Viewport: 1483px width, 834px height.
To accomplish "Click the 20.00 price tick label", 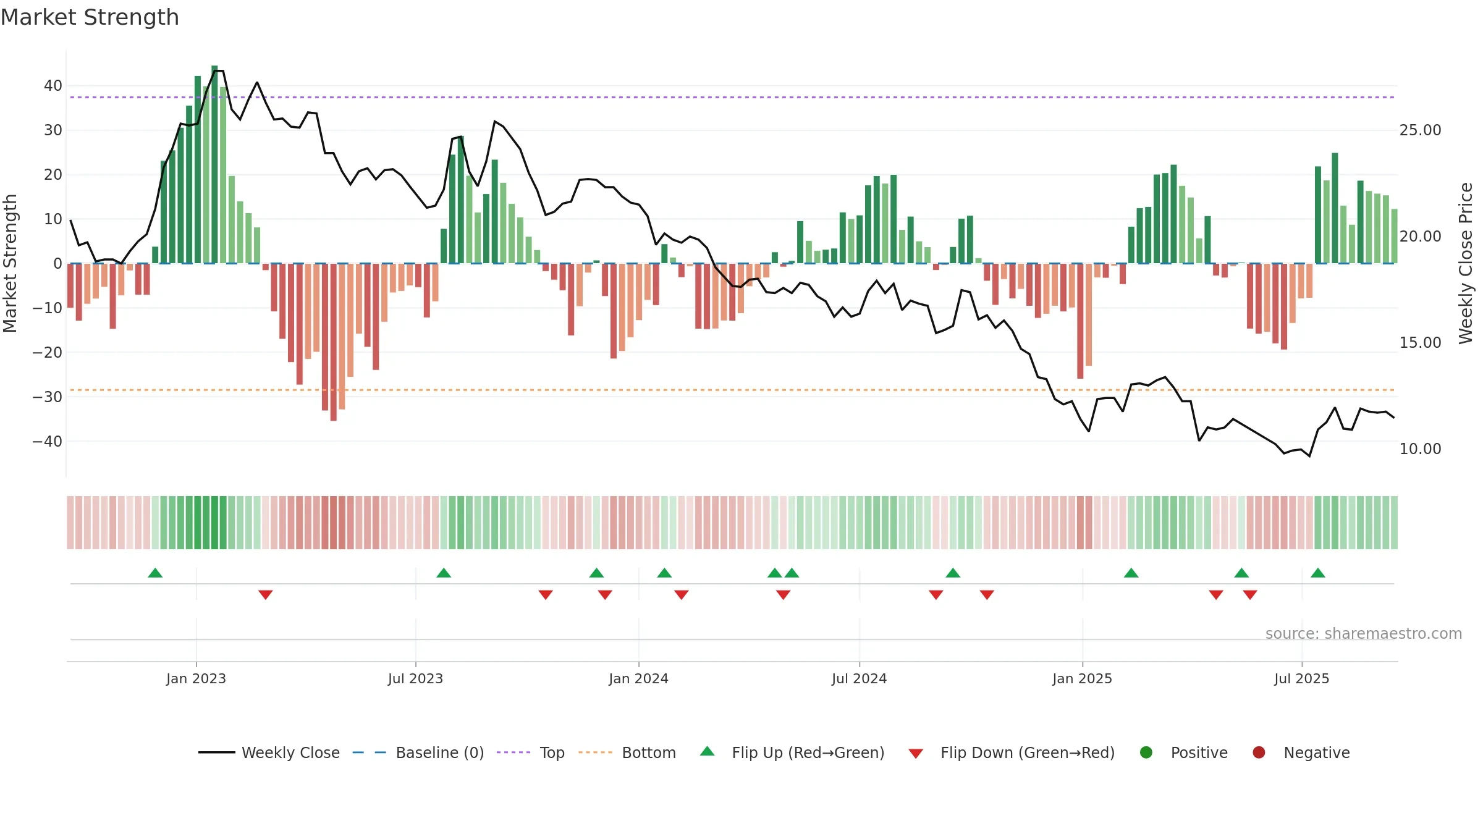I will [x=1420, y=237].
